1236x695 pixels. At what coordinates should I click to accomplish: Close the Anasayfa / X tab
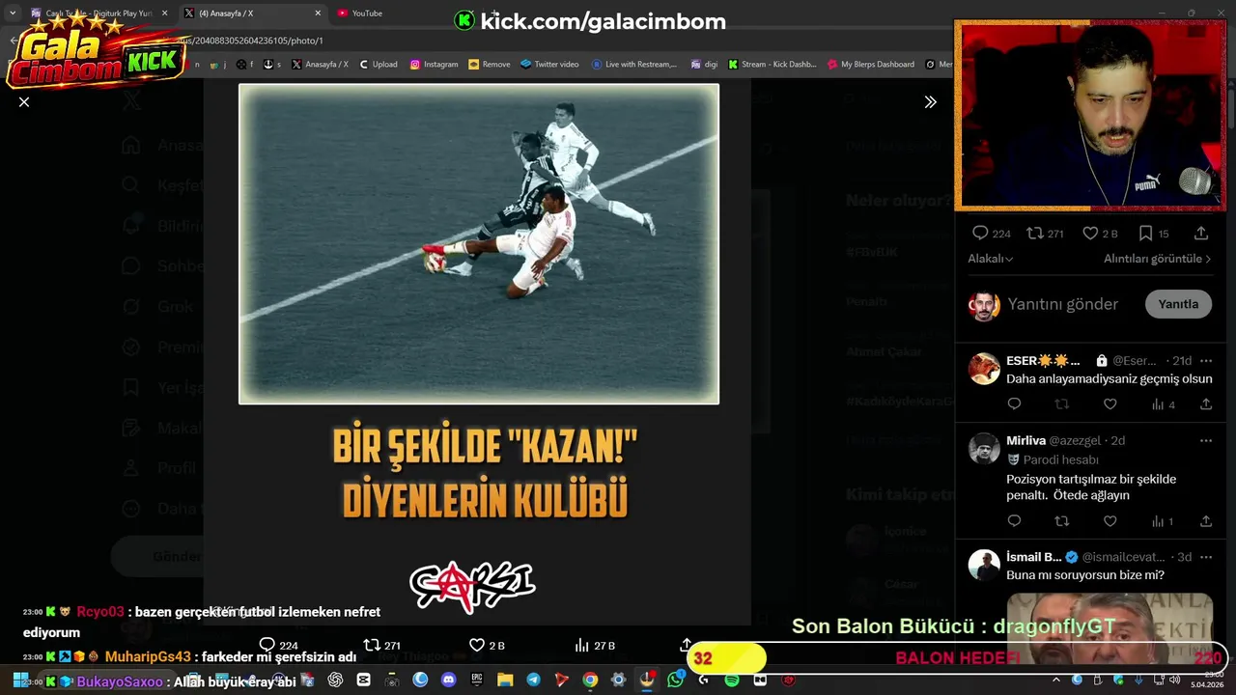(318, 14)
